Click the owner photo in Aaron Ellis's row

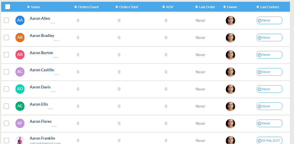[x=230, y=106]
